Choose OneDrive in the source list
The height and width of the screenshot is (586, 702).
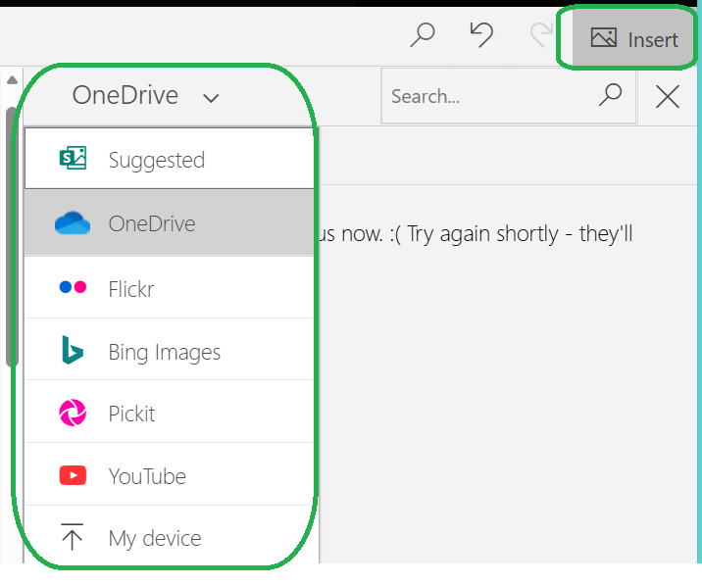[x=170, y=222]
